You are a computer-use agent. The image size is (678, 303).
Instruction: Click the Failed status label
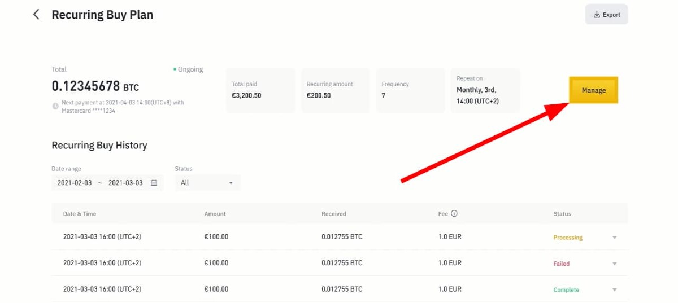(x=562, y=264)
